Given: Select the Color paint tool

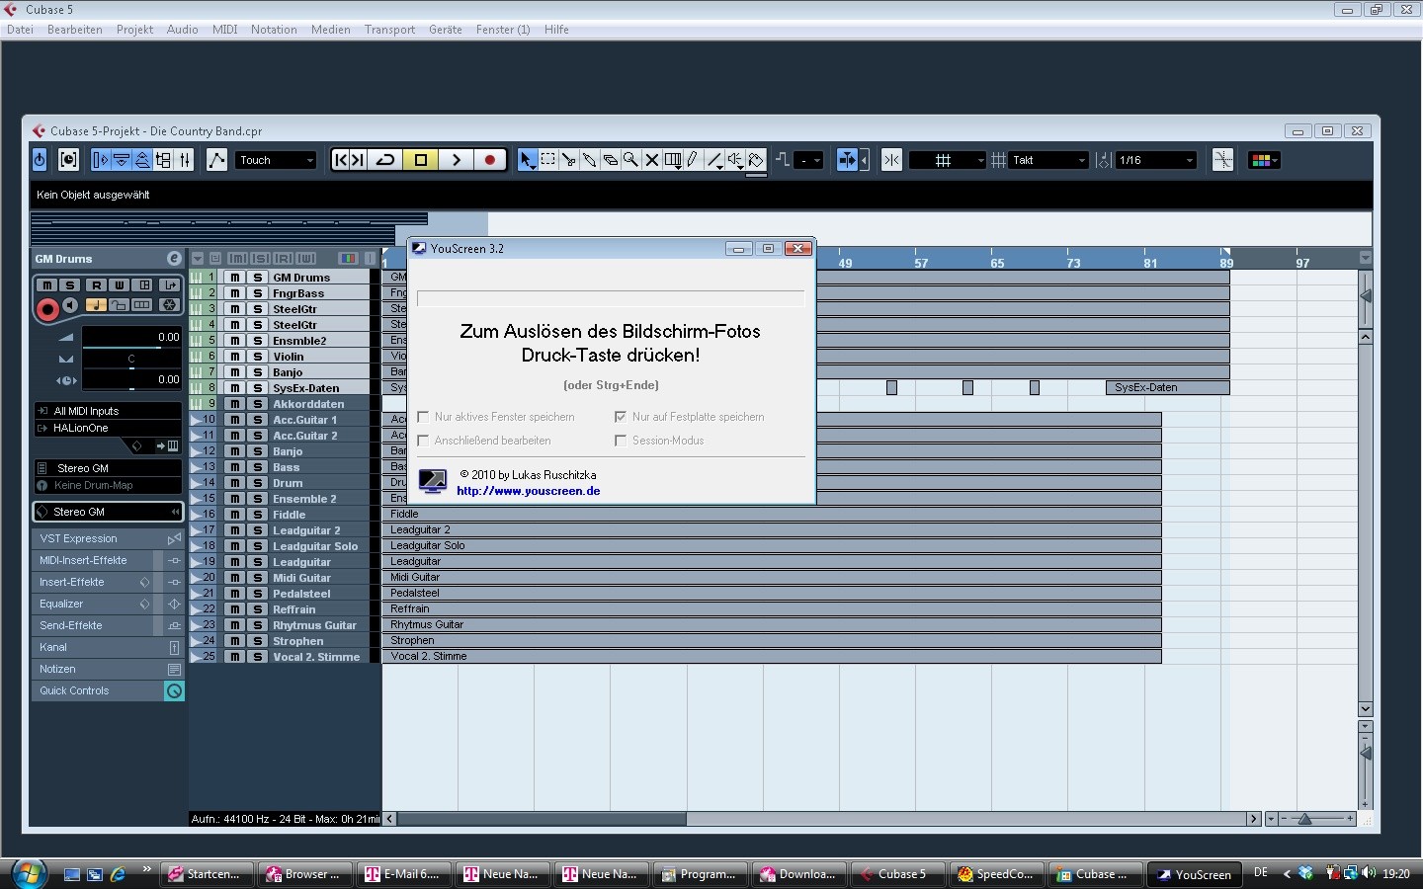Looking at the screenshot, I should (756, 160).
